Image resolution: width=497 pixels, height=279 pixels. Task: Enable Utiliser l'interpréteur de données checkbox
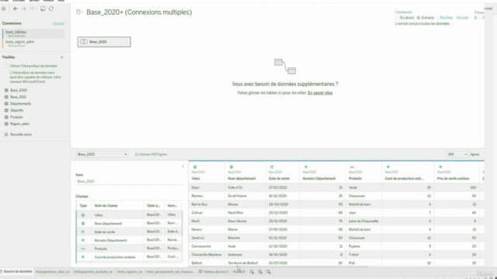click(x=6, y=66)
